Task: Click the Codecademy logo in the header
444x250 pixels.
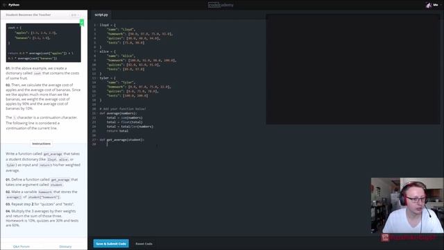Action: (221, 5)
